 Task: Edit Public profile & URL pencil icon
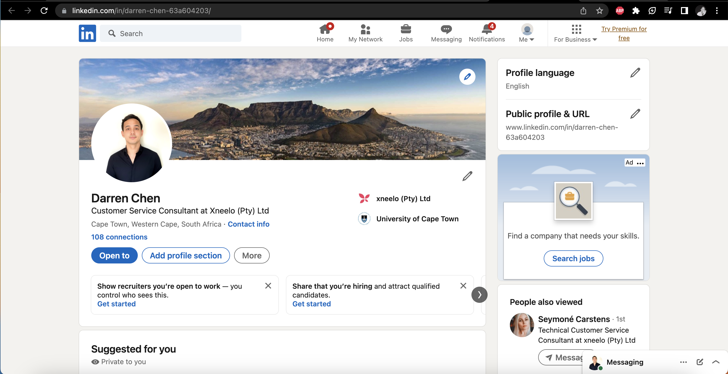(x=635, y=114)
